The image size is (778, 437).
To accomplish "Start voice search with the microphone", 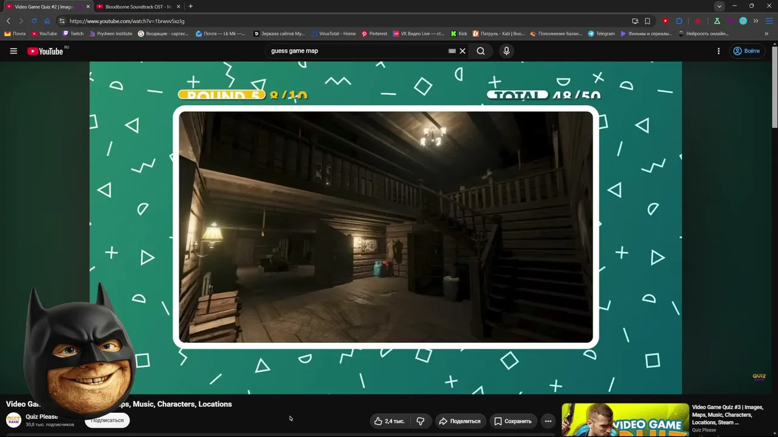I will click(x=506, y=51).
